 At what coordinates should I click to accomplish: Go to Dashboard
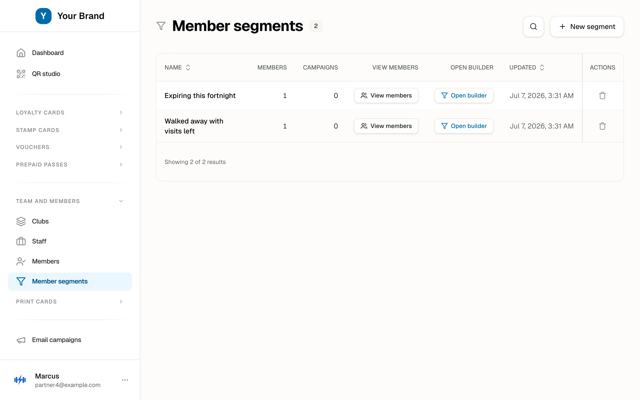click(x=70, y=53)
